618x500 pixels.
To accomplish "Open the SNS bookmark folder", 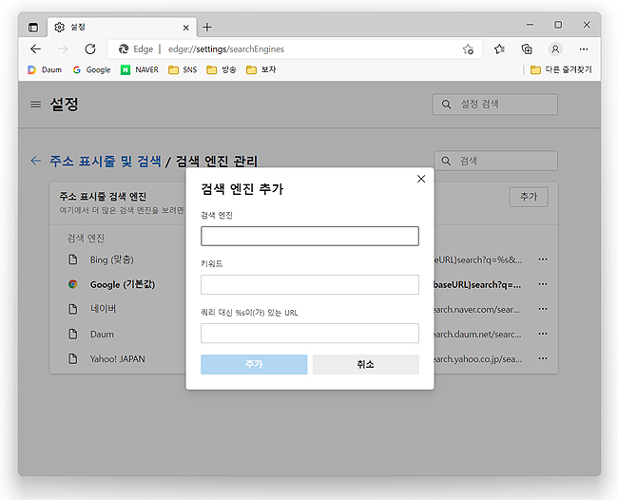I will click(183, 69).
